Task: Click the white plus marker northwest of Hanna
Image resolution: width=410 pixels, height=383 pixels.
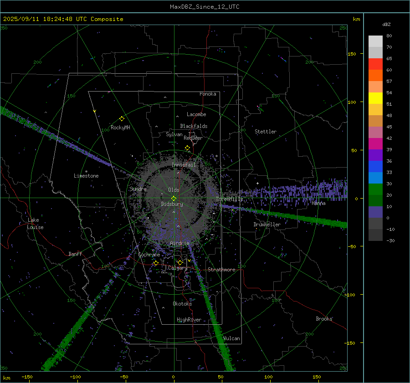Action: coord(257,183)
